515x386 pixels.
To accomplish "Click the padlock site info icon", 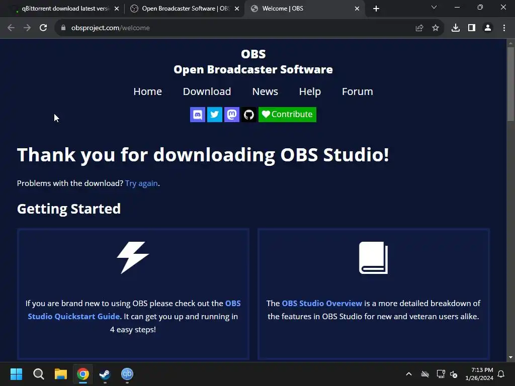I will 63,28.
